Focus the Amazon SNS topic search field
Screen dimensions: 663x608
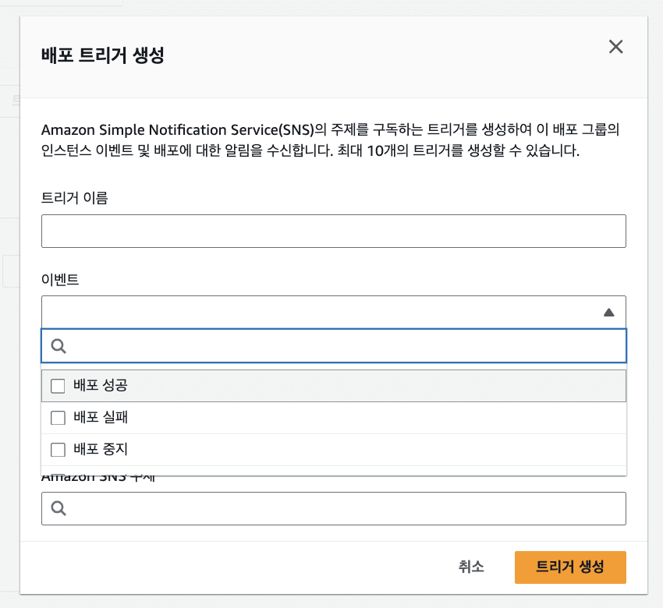(x=343, y=508)
